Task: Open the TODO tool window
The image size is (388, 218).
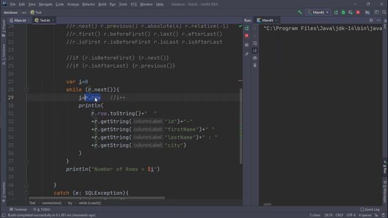Action: [42, 210]
